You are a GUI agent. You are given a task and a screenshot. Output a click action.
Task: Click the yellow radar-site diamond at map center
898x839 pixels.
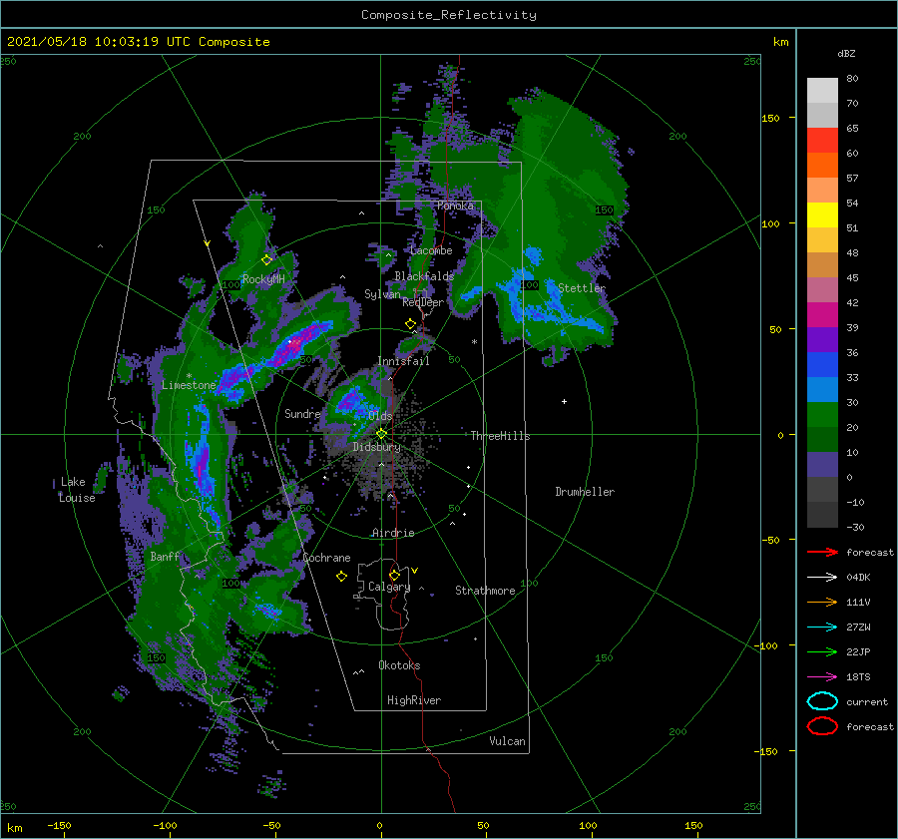pos(381,434)
